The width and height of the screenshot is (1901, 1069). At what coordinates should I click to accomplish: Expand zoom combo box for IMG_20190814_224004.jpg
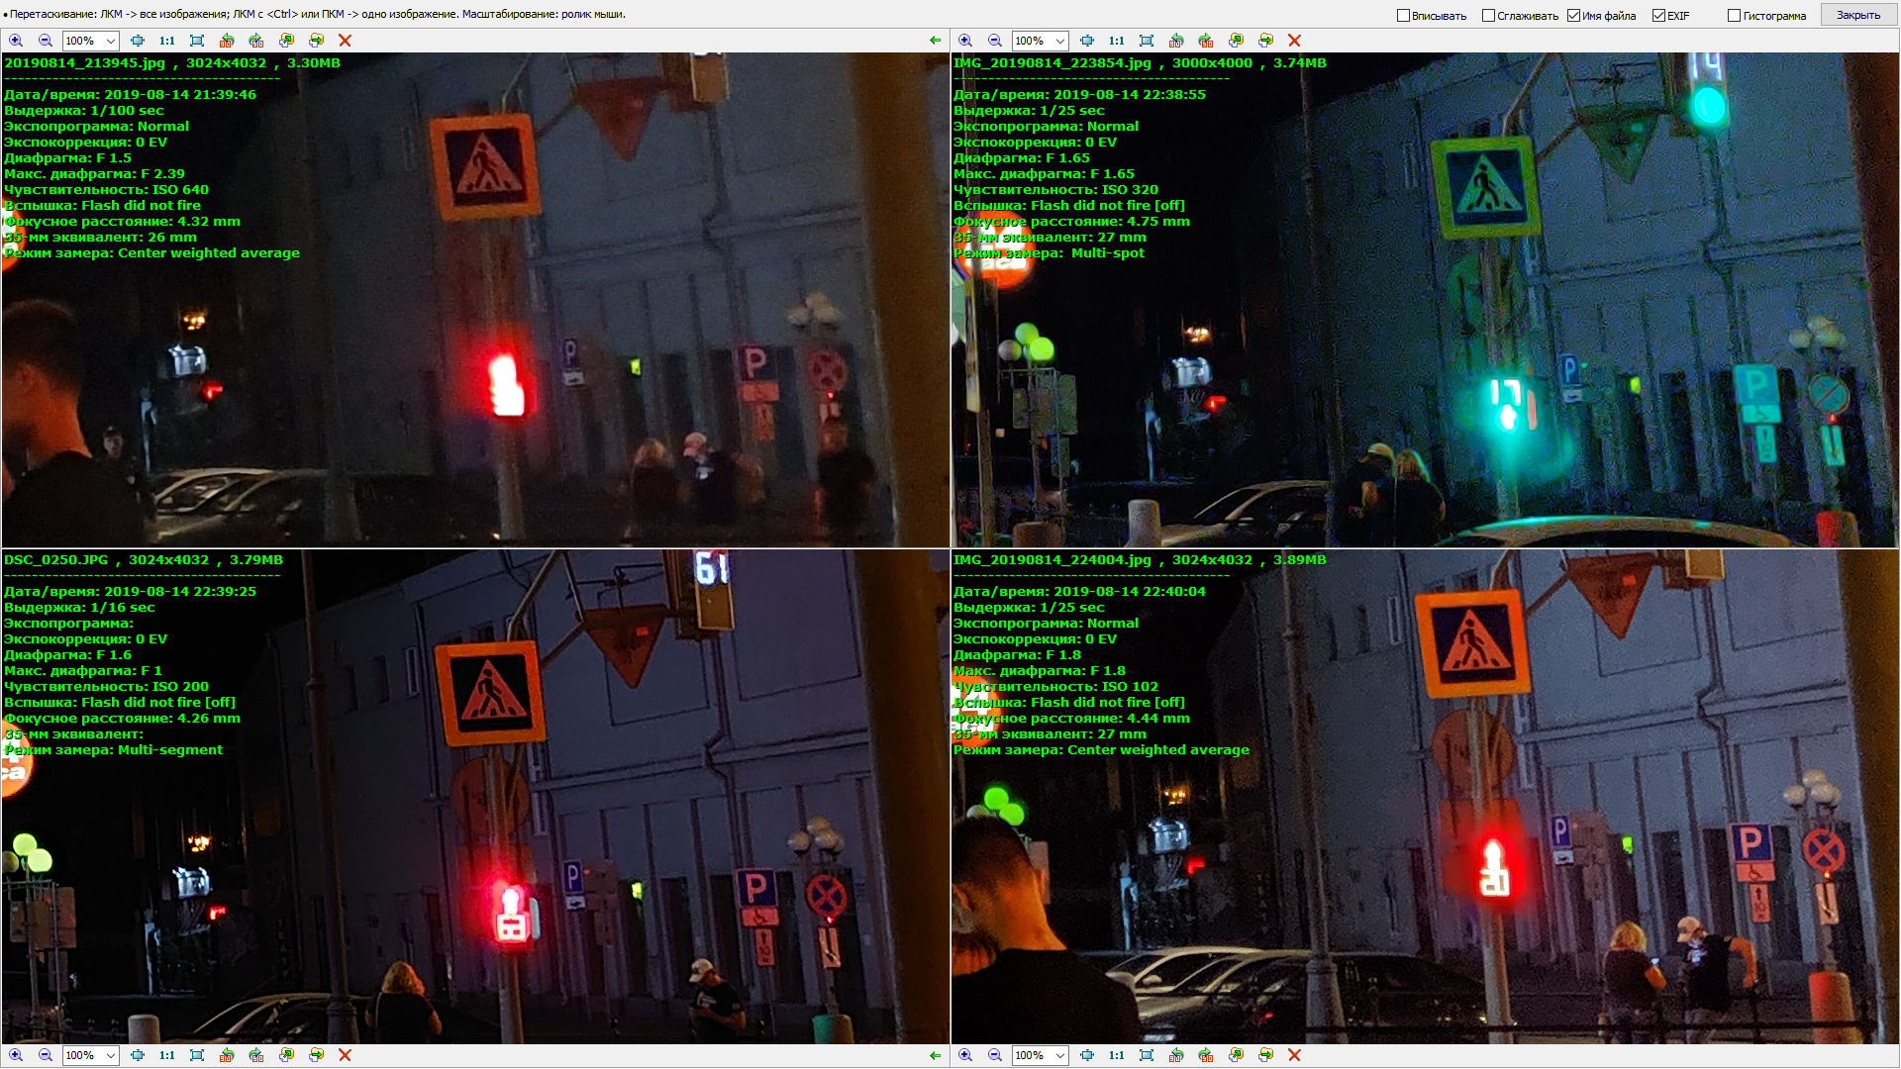1060,1055
